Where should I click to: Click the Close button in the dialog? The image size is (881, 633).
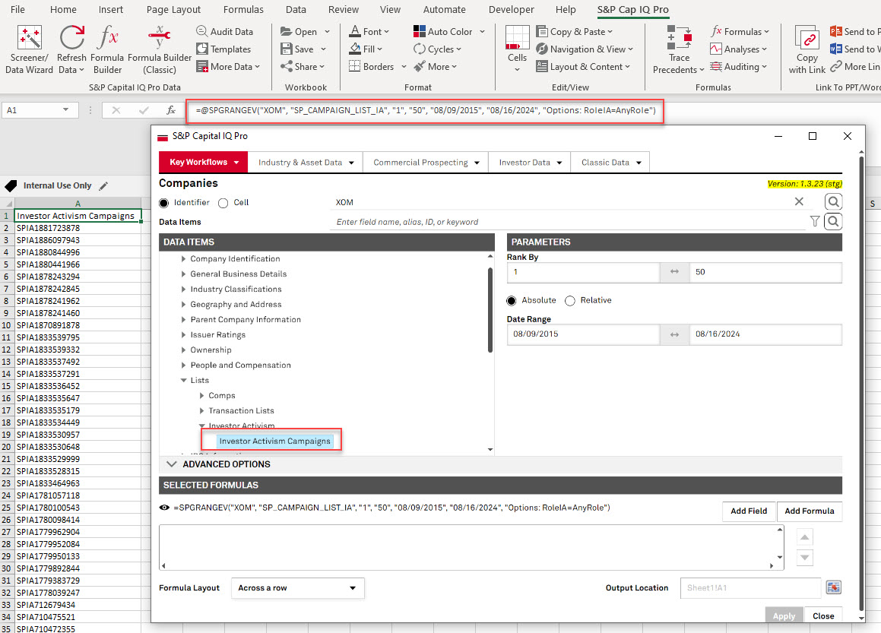(823, 616)
